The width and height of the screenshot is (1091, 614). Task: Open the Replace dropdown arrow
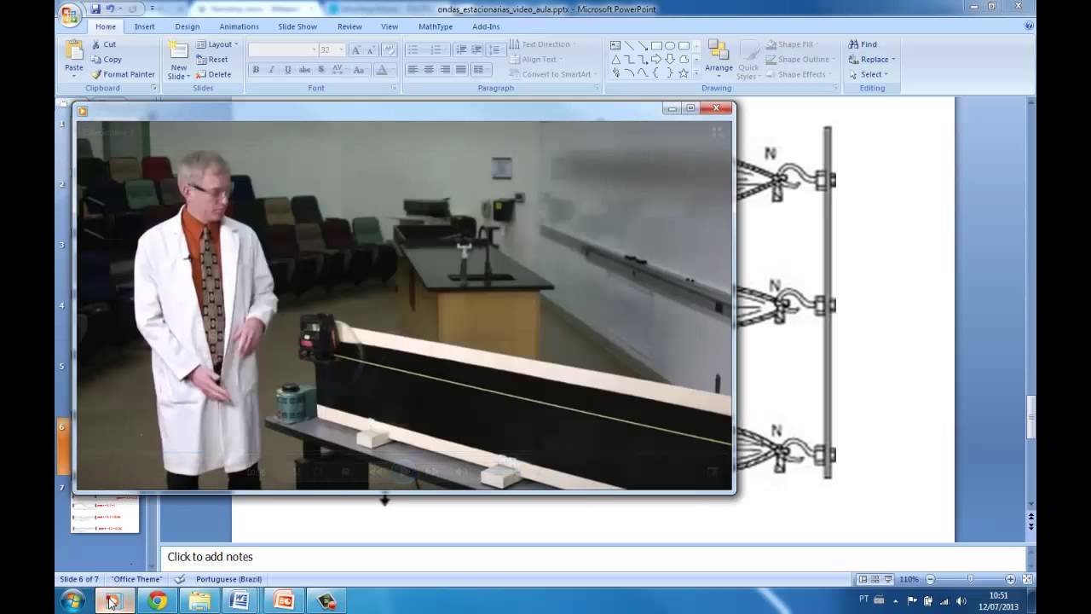(893, 60)
